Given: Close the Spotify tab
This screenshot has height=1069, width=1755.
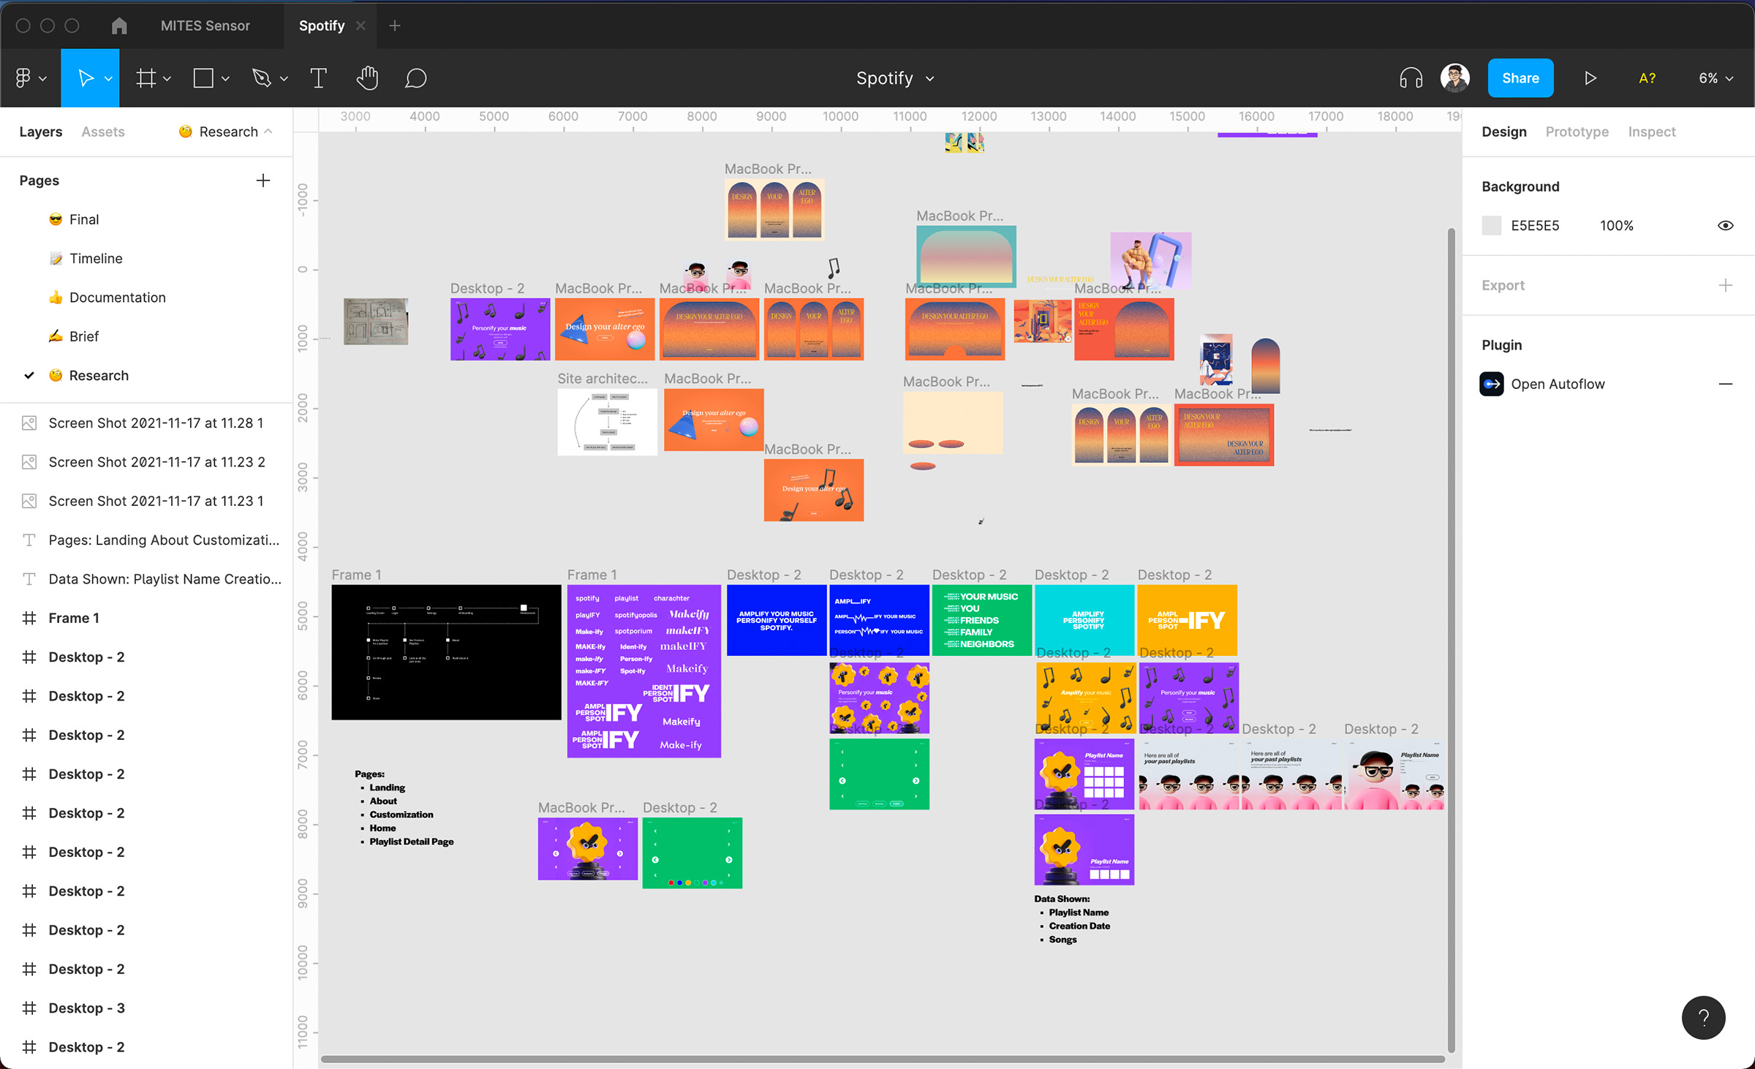Looking at the screenshot, I should coord(361,26).
